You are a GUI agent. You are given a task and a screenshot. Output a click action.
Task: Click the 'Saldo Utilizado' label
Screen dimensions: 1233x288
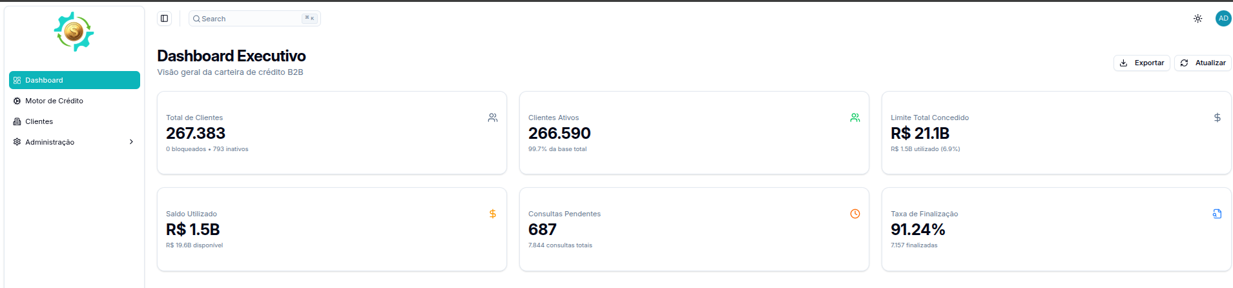191,214
